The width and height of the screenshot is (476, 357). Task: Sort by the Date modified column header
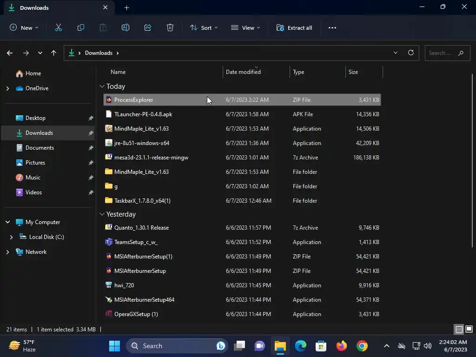(x=243, y=72)
